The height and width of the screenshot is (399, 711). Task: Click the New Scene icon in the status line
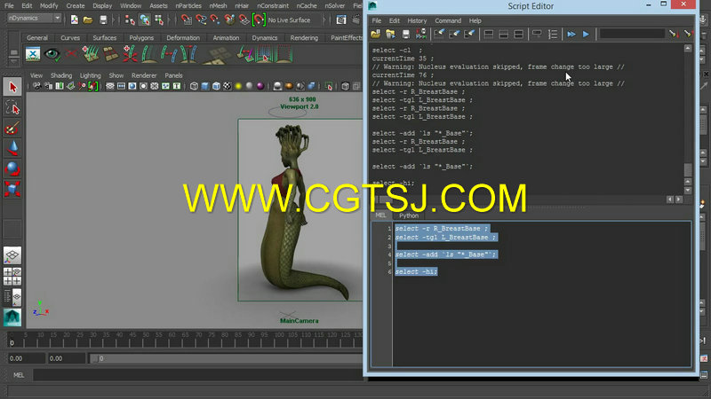[x=75, y=20]
